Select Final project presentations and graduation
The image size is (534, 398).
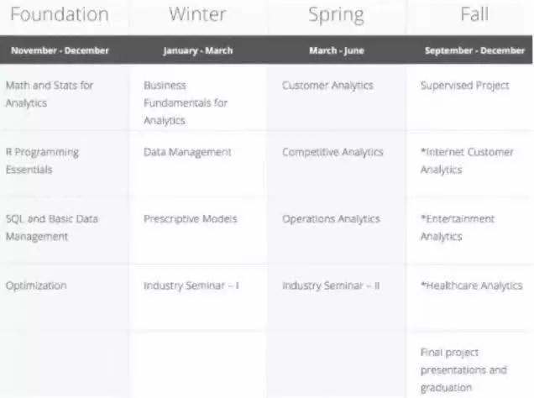[463, 369]
